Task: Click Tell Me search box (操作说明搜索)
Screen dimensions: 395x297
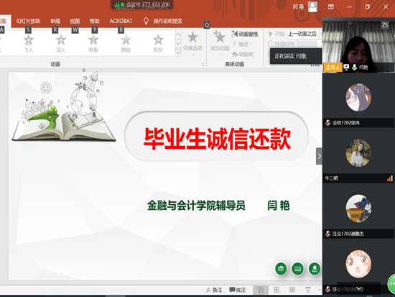Action: point(168,21)
